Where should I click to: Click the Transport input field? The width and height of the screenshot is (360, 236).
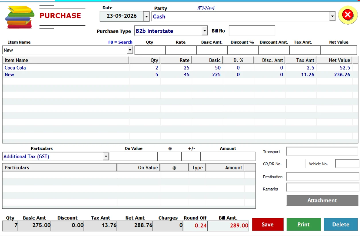click(322, 151)
